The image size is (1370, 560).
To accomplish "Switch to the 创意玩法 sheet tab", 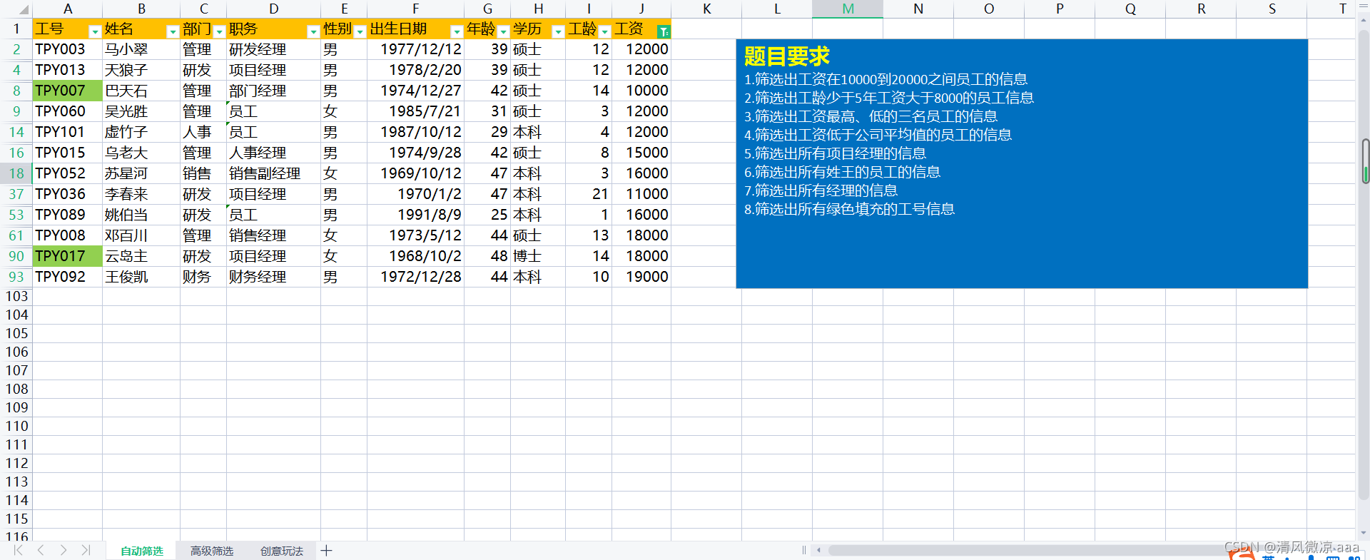I will click(x=282, y=551).
